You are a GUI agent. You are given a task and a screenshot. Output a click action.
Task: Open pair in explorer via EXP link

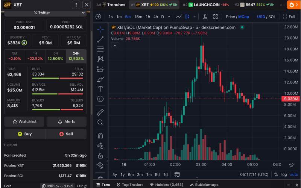(x=82, y=186)
